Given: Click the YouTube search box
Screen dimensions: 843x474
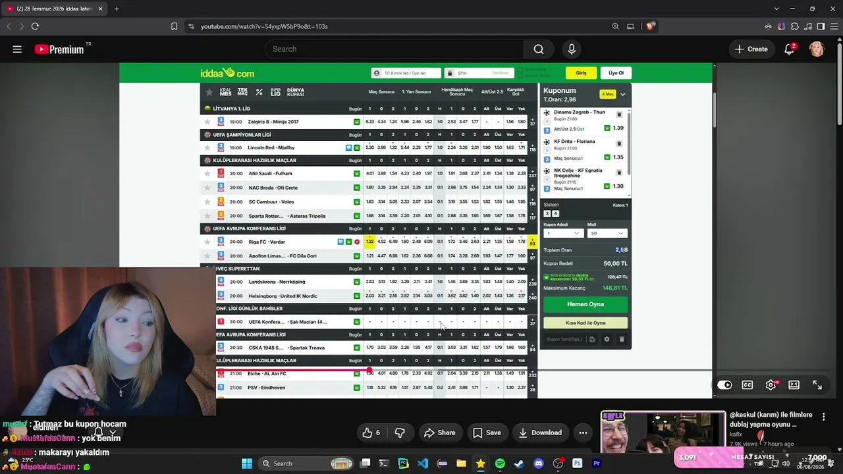Looking at the screenshot, I should point(394,49).
